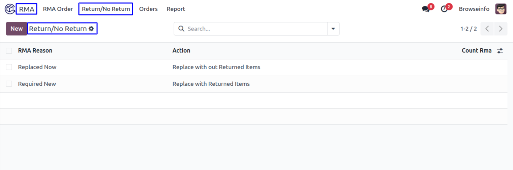
Task: Check the Replaced Now row checkbox
Action: pyautogui.click(x=9, y=67)
